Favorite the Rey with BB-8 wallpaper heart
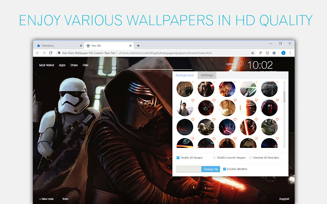 click(277, 119)
